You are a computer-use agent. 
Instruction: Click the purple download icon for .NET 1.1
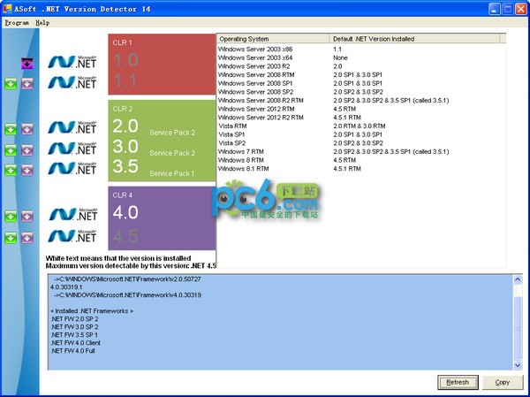click(x=27, y=84)
